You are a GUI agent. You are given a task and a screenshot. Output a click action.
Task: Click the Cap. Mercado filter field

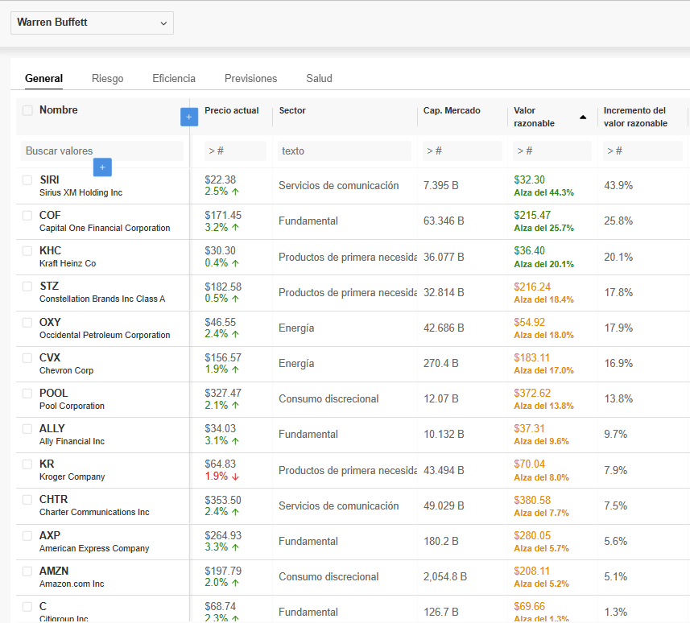click(x=462, y=151)
